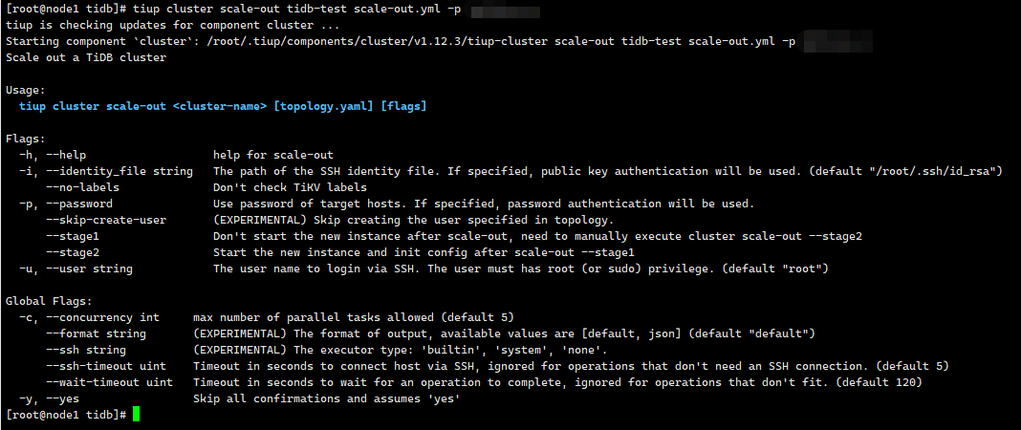1021x430 pixels.
Task: Click the green terminal cursor block
Action: pos(136,415)
